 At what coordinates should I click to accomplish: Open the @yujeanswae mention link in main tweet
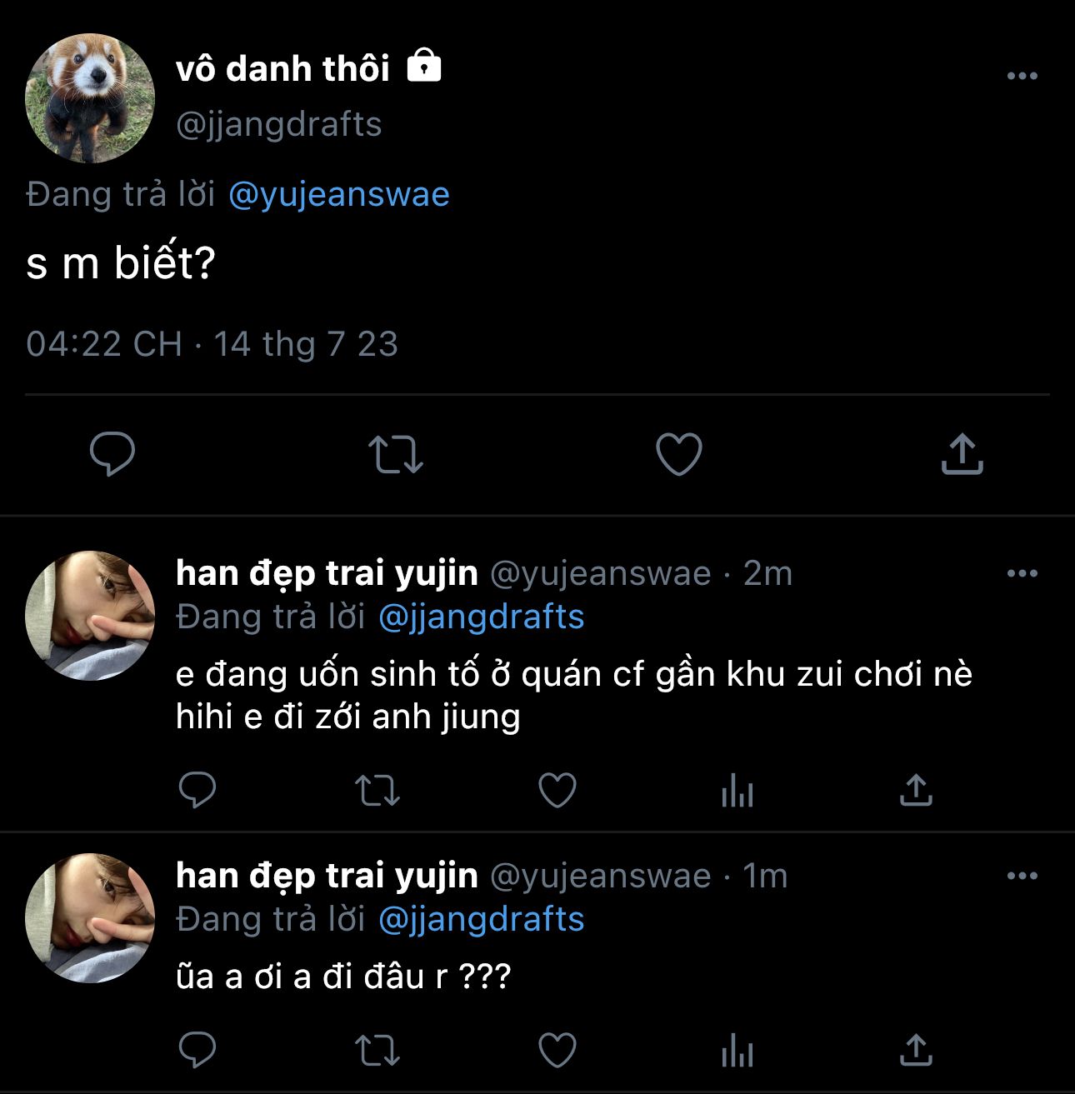[338, 195]
